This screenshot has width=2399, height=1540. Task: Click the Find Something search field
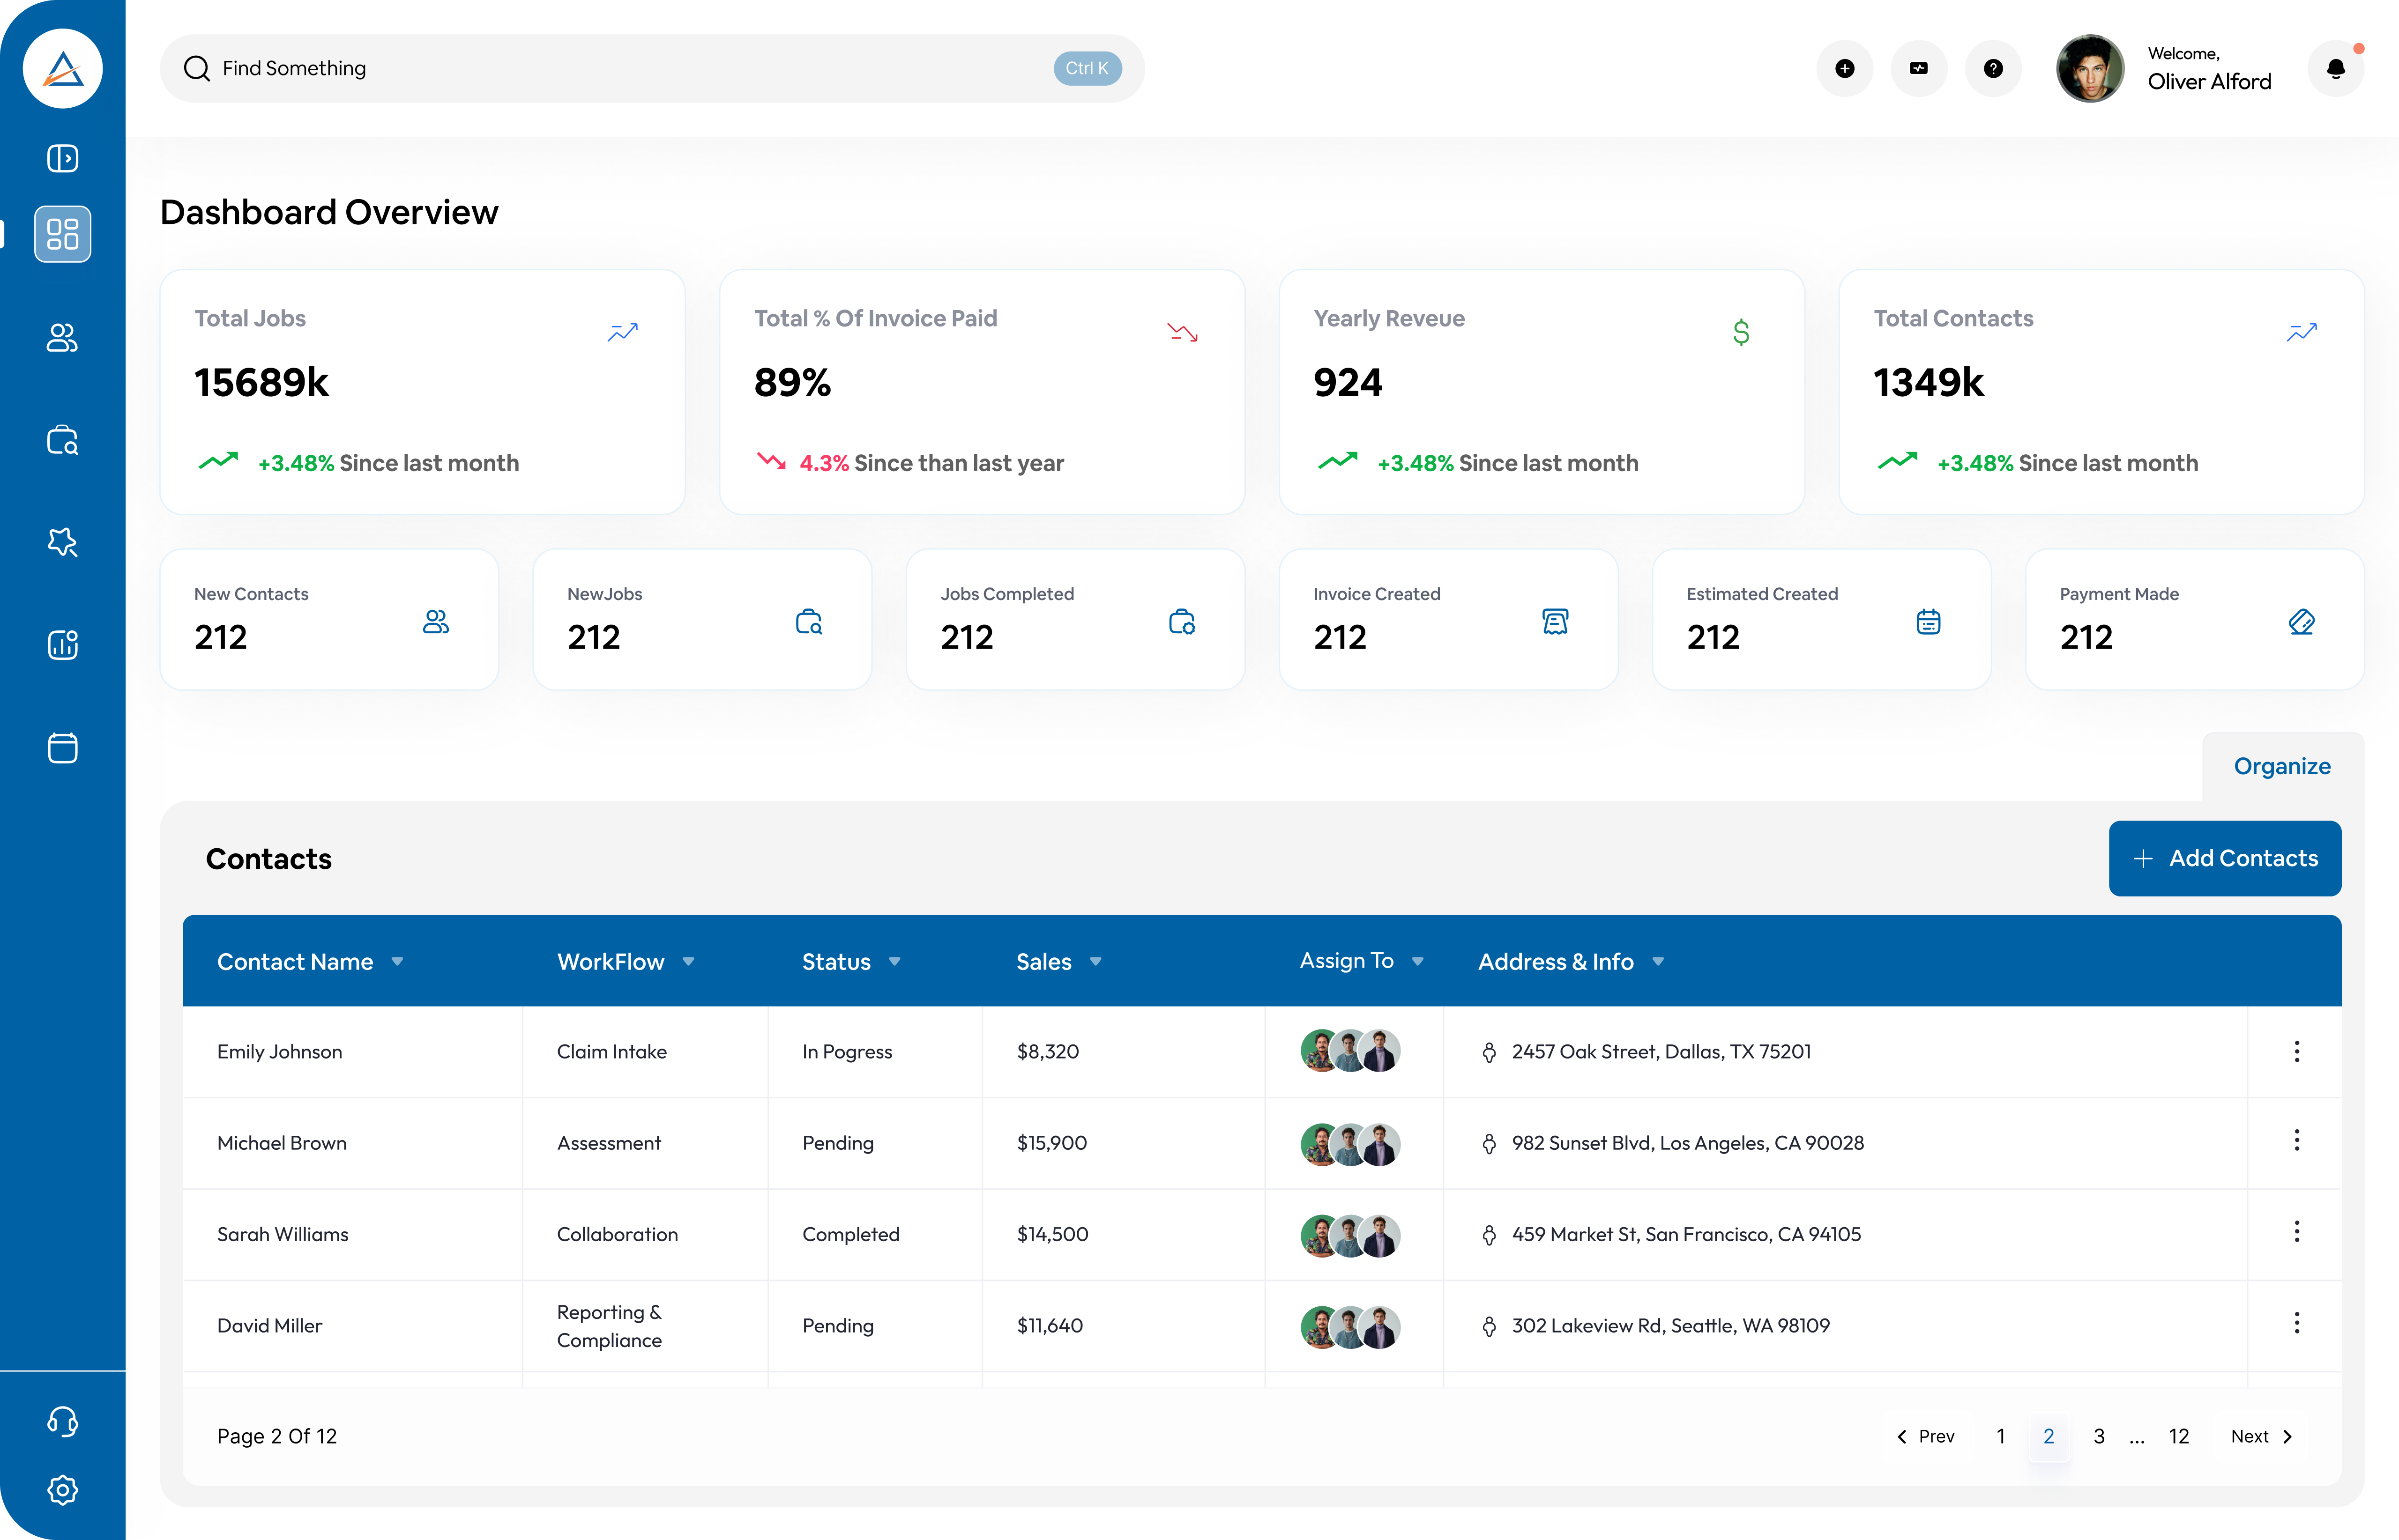pos(620,68)
